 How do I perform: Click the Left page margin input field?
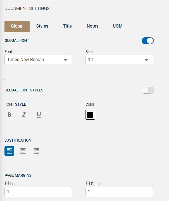[x=38, y=192]
